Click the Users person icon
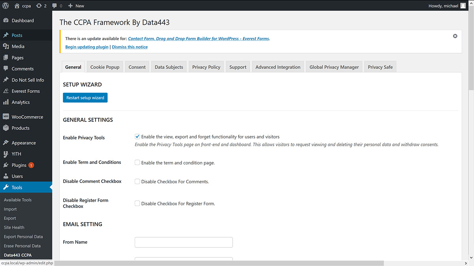 click(x=6, y=176)
